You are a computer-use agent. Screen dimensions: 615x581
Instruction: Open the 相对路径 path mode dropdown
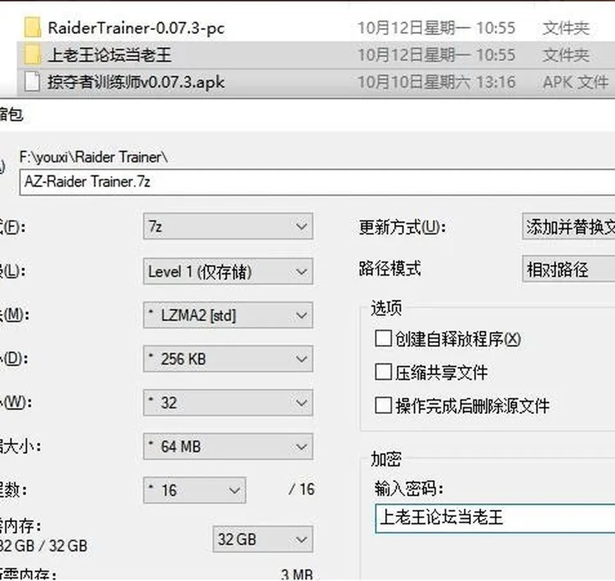coord(569,269)
